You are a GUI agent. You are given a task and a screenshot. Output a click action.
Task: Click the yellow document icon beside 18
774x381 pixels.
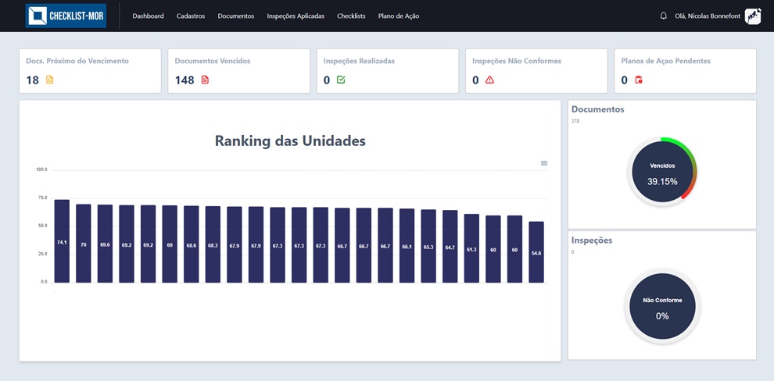coord(49,80)
